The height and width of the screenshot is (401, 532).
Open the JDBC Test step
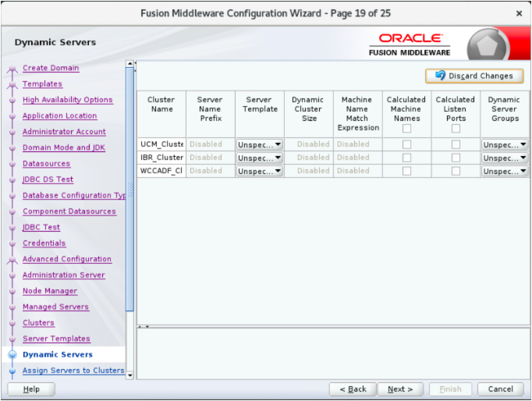click(x=41, y=227)
